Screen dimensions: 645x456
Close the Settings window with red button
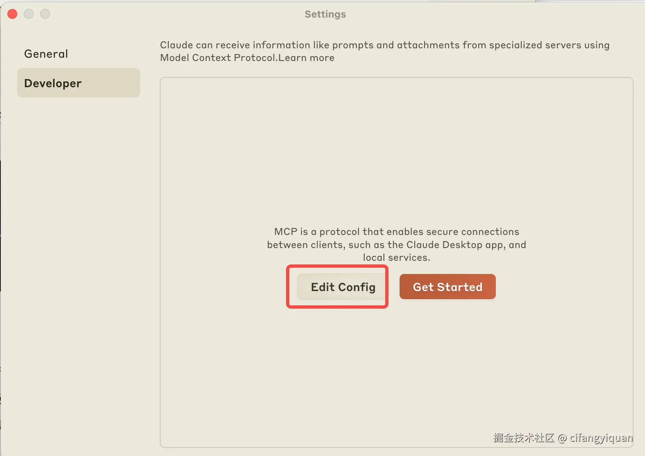point(12,14)
